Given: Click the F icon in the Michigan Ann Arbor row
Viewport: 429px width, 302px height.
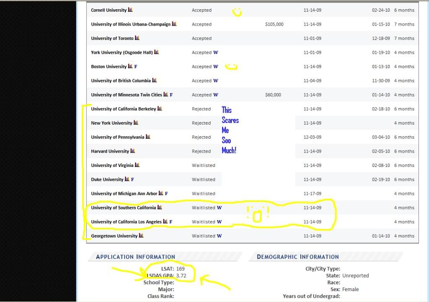Looking at the screenshot, I should [166, 194].
